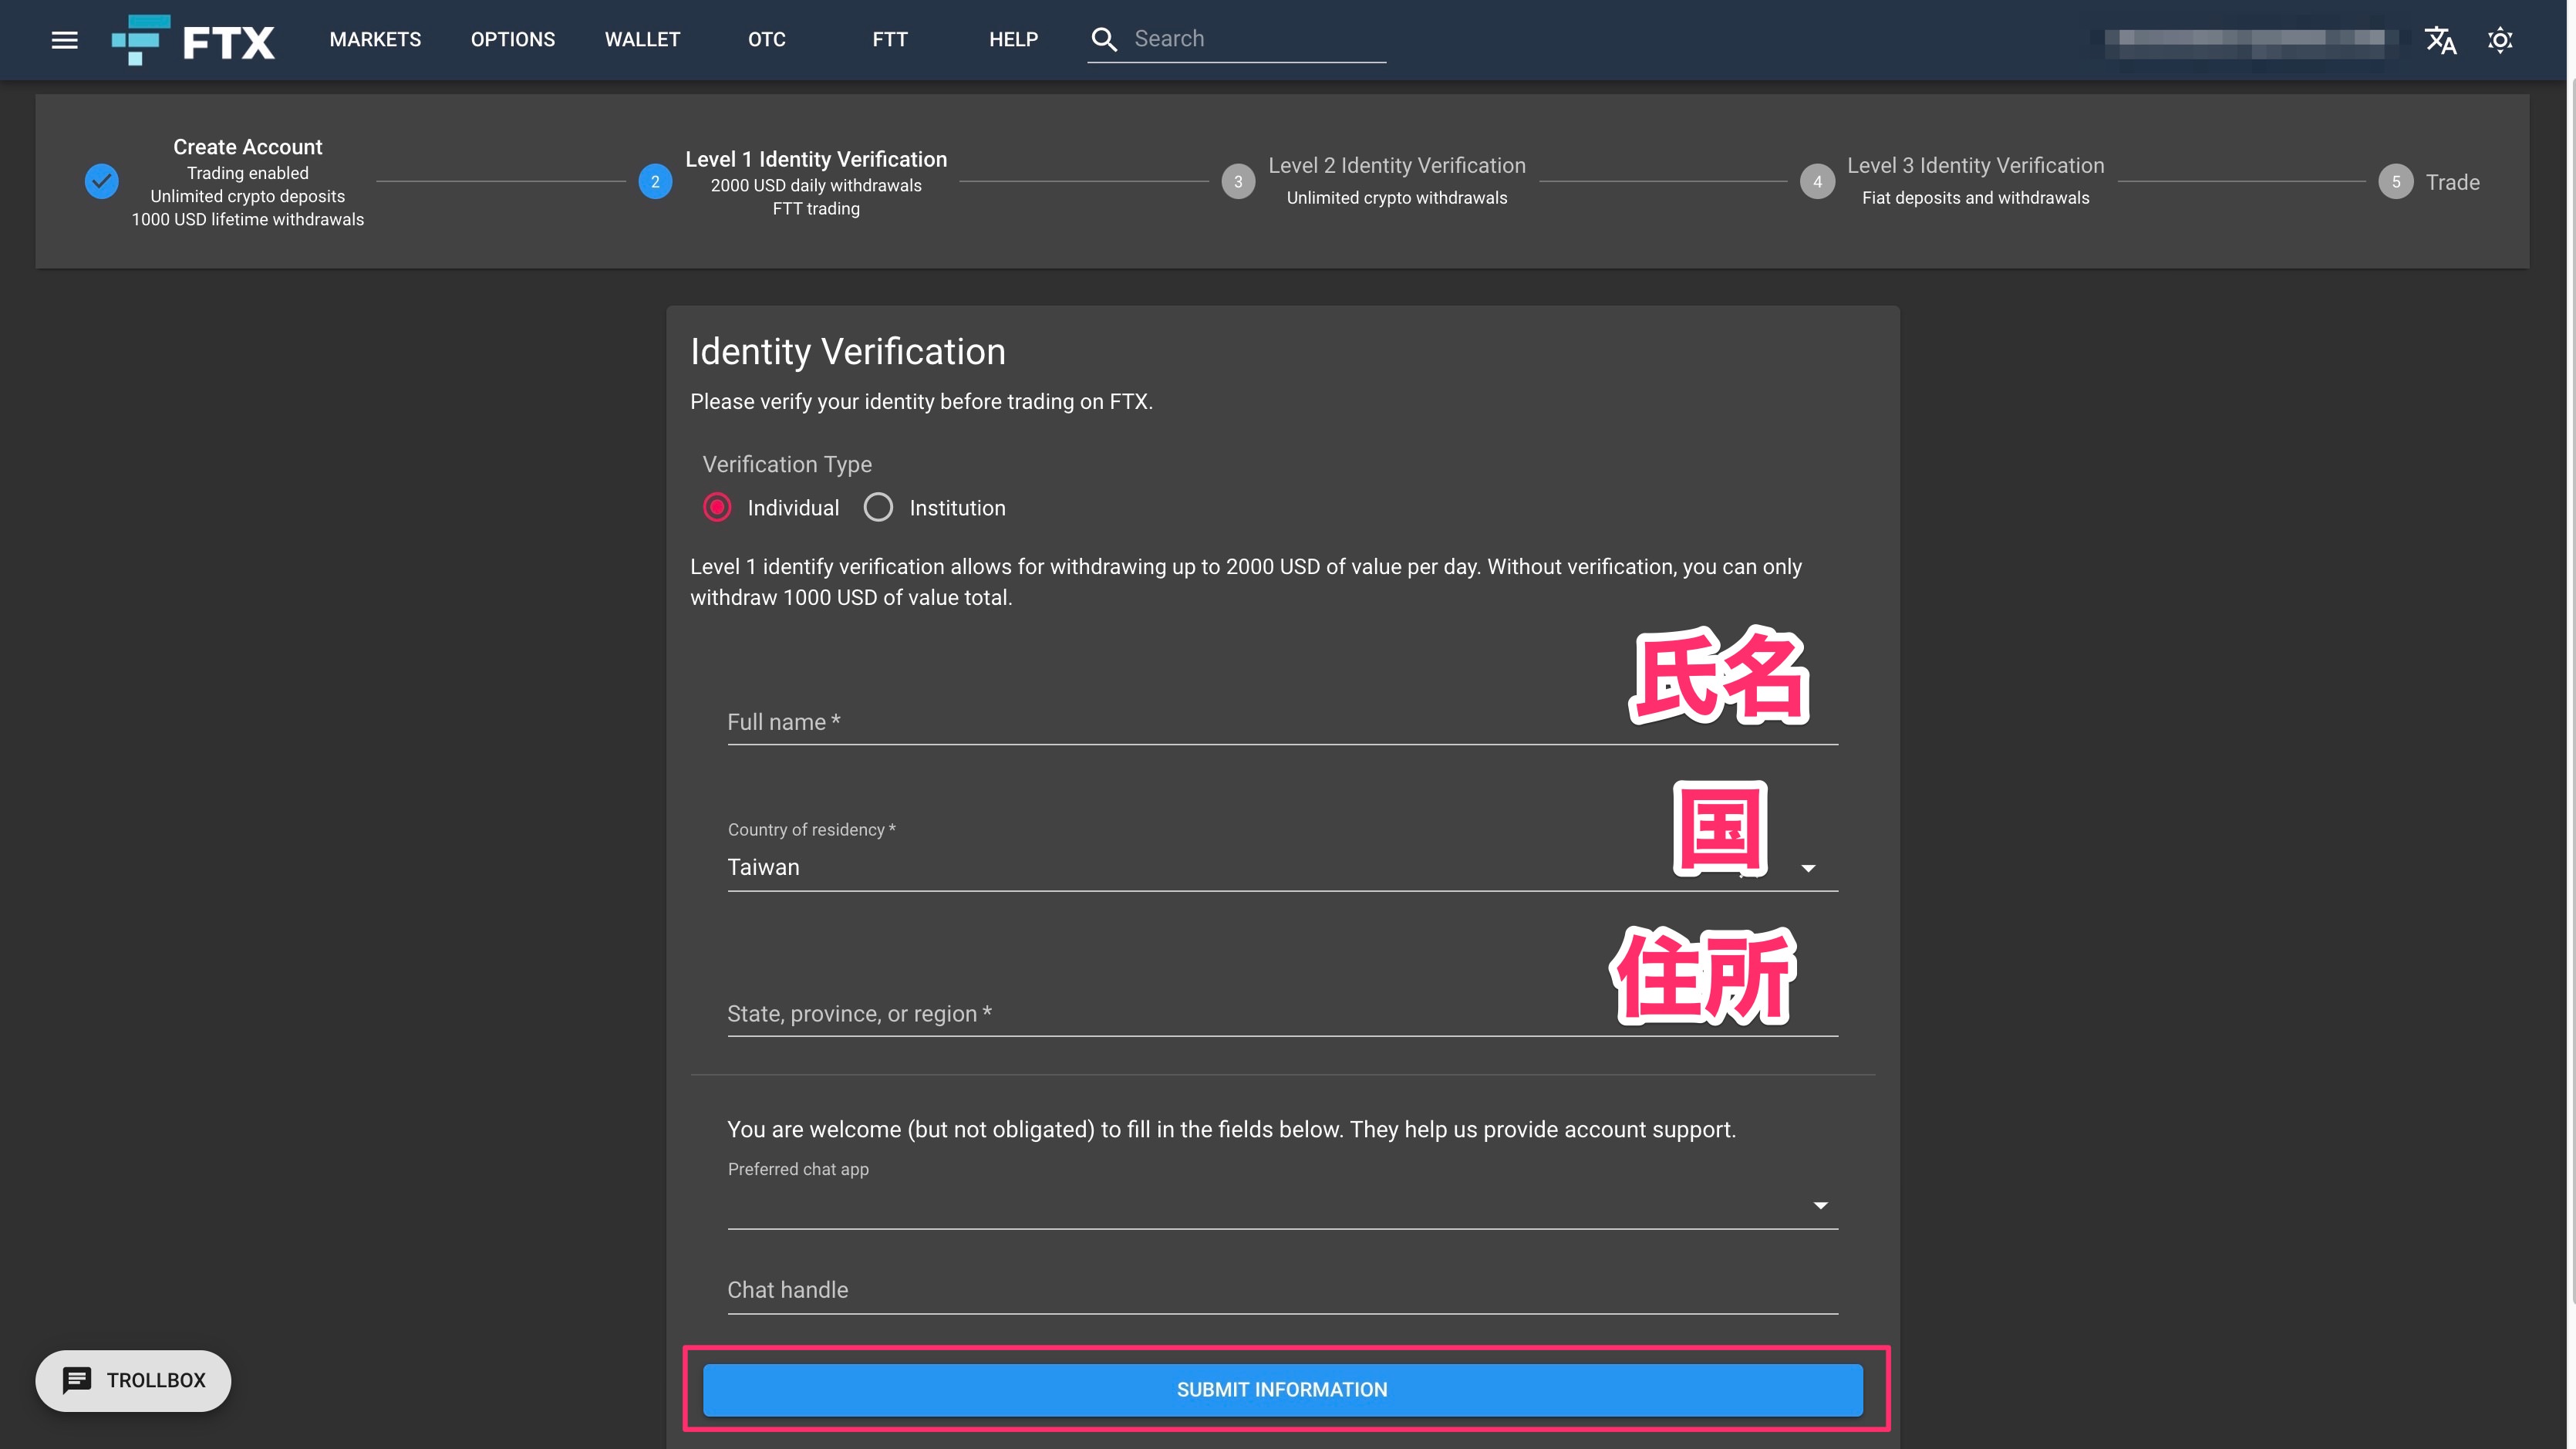Select the Individual verification type
The image size is (2576, 1449).
[717, 508]
